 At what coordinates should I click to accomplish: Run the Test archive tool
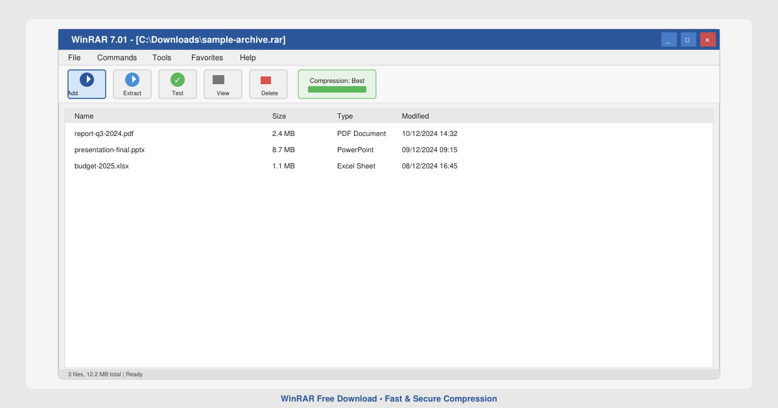pyautogui.click(x=178, y=84)
